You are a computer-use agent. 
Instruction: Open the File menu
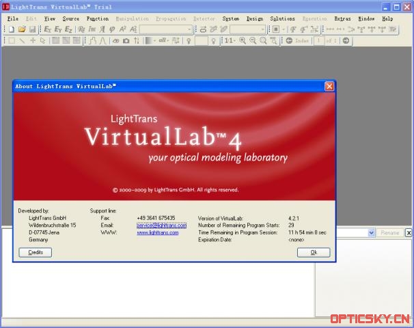[x=13, y=18]
